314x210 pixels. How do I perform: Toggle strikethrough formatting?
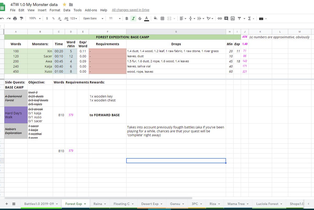[140, 18]
